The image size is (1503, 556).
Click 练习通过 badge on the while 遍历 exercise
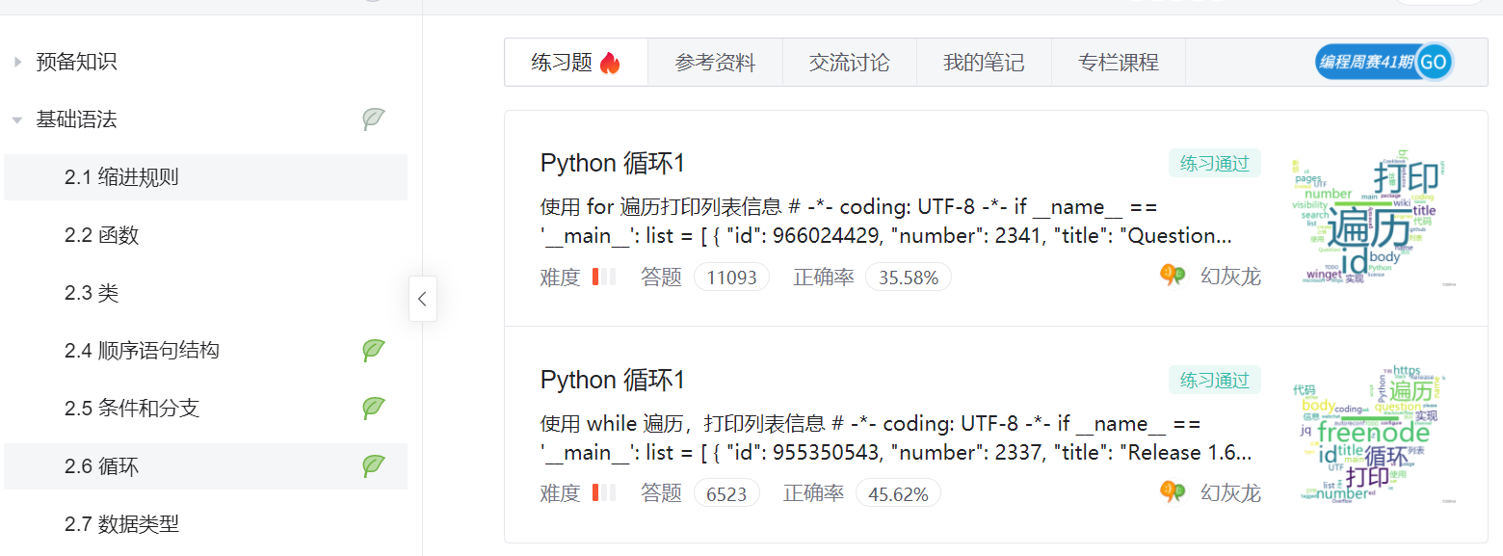tap(1214, 380)
